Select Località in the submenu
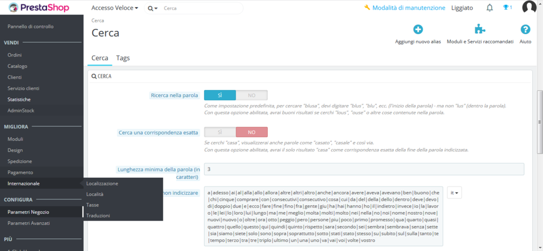543x251 pixels. click(x=95, y=194)
